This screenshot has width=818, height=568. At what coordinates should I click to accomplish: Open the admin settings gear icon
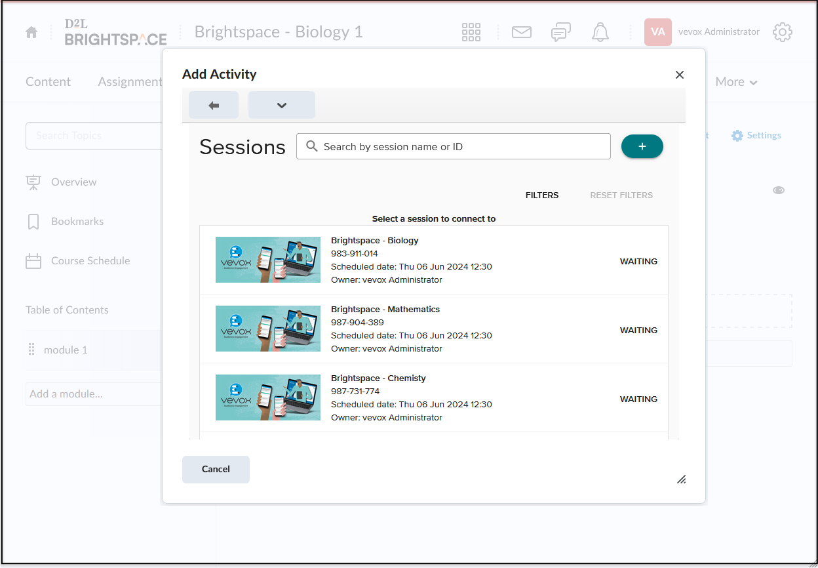point(783,31)
